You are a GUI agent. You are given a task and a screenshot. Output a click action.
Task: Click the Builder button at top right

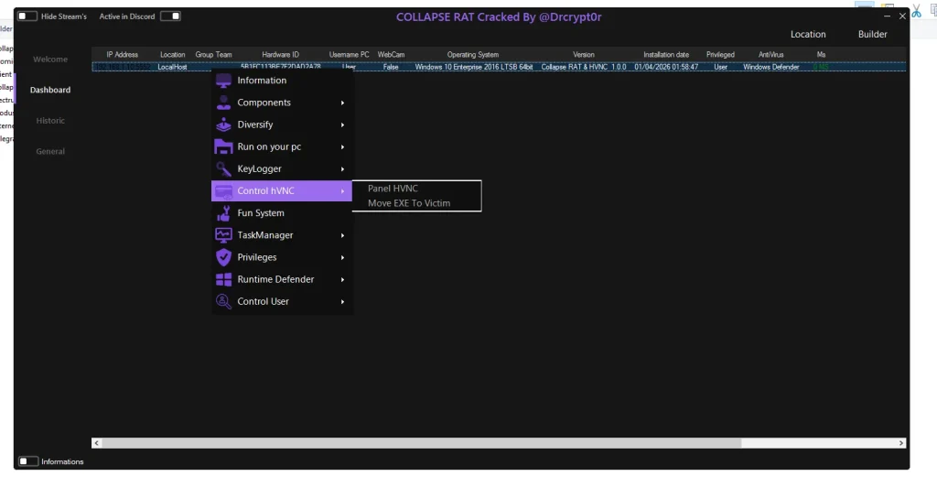872,34
